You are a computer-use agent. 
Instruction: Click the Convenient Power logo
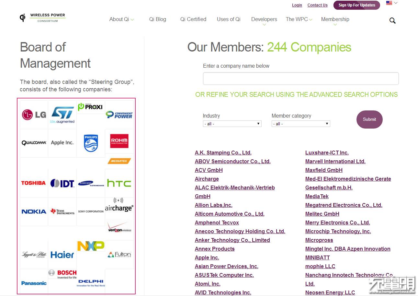(x=119, y=115)
